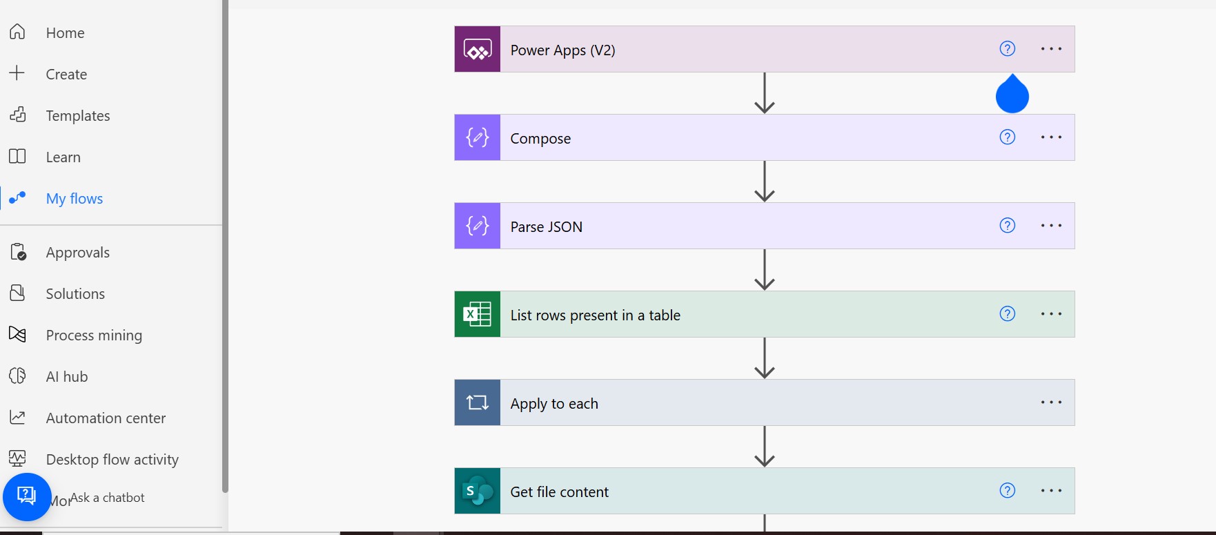Screen dimensions: 1216x535
Task: Click the Approvals icon
Action: (18, 252)
